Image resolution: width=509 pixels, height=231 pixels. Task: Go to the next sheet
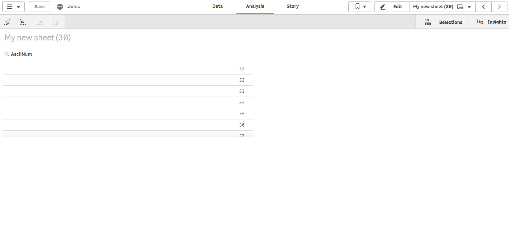tap(499, 7)
